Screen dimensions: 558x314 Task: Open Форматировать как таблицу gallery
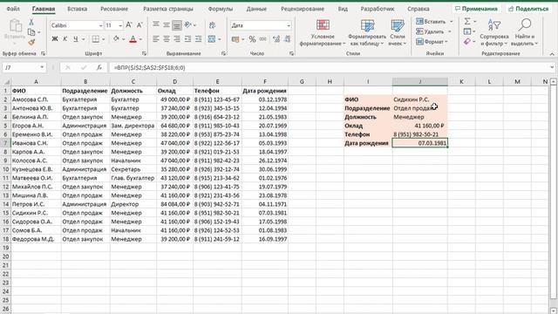pos(367,32)
